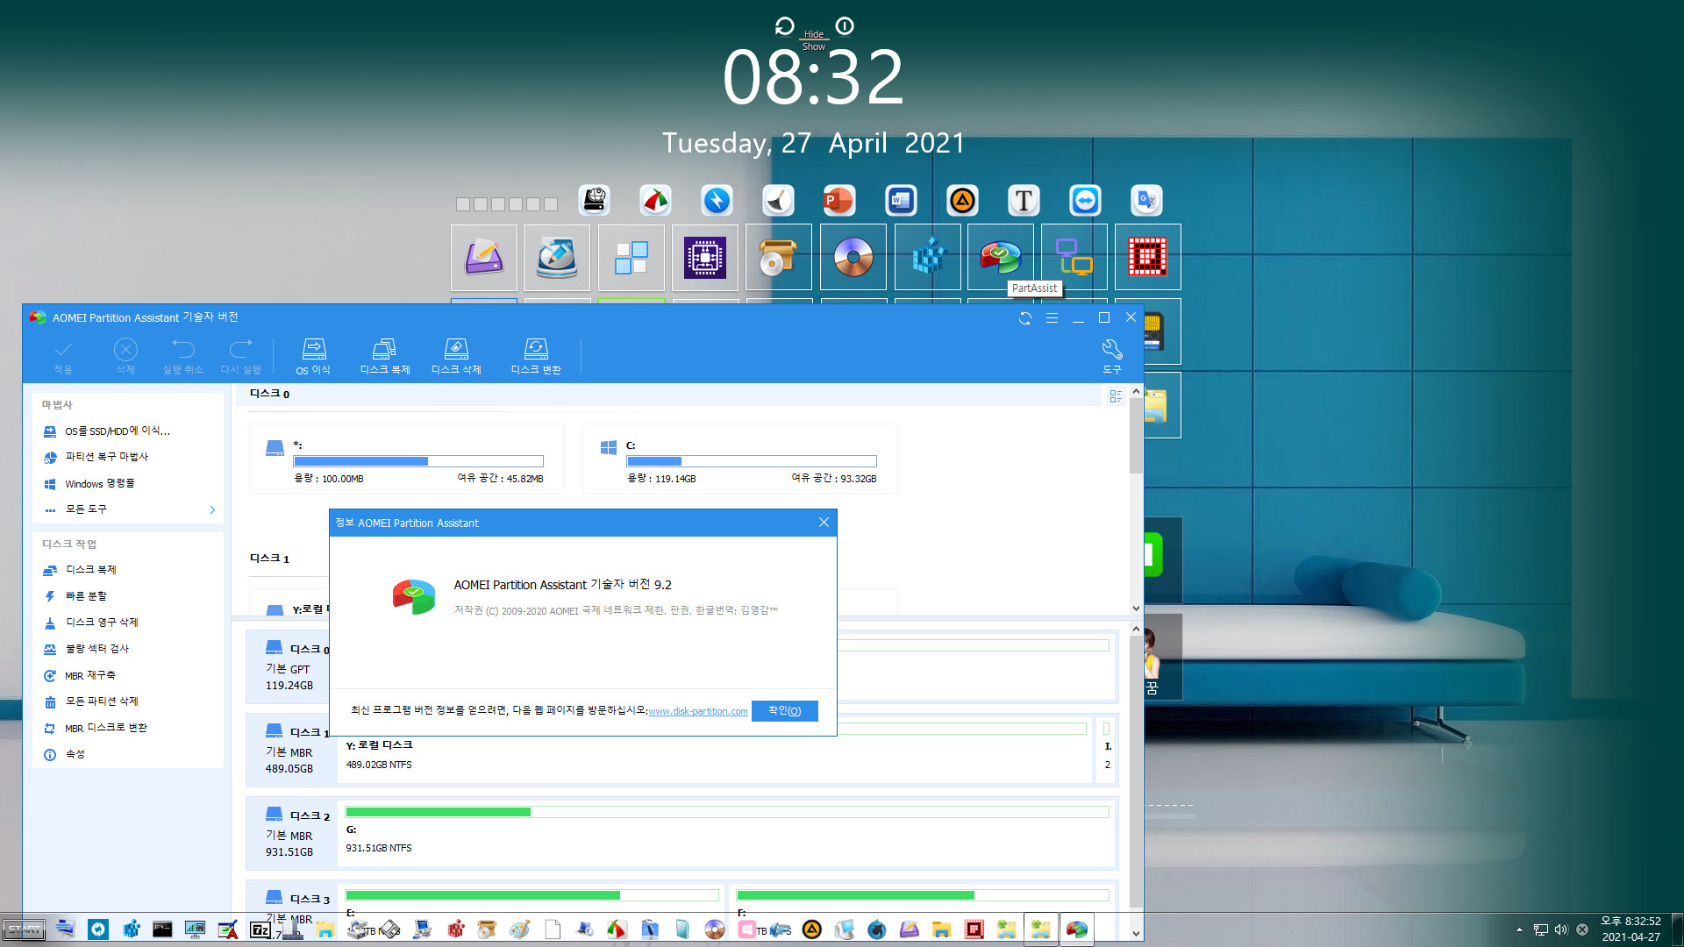Click the lower disk map scrollbar up arrow
Screen dimensions: 1684x947
[1136, 629]
